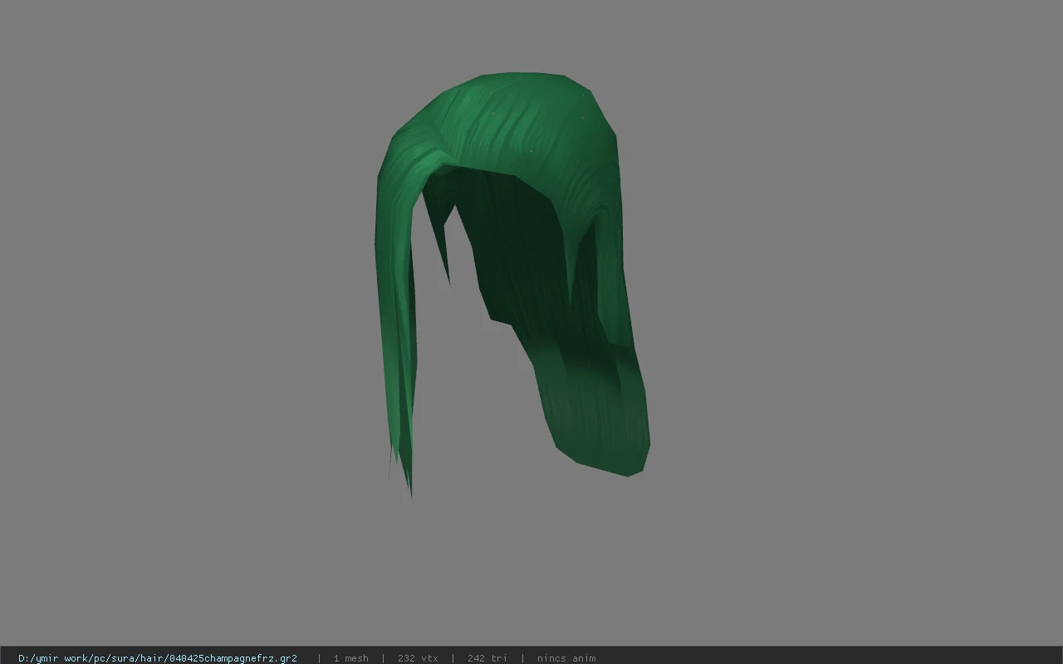Click the 'nincs anim' status entry
Viewport: 1063px width, 664px height.
pos(566,658)
